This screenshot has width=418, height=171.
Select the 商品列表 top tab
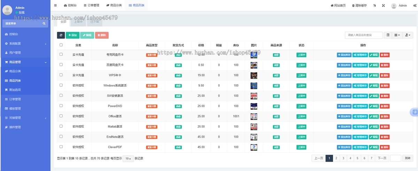click(x=137, y=6)
